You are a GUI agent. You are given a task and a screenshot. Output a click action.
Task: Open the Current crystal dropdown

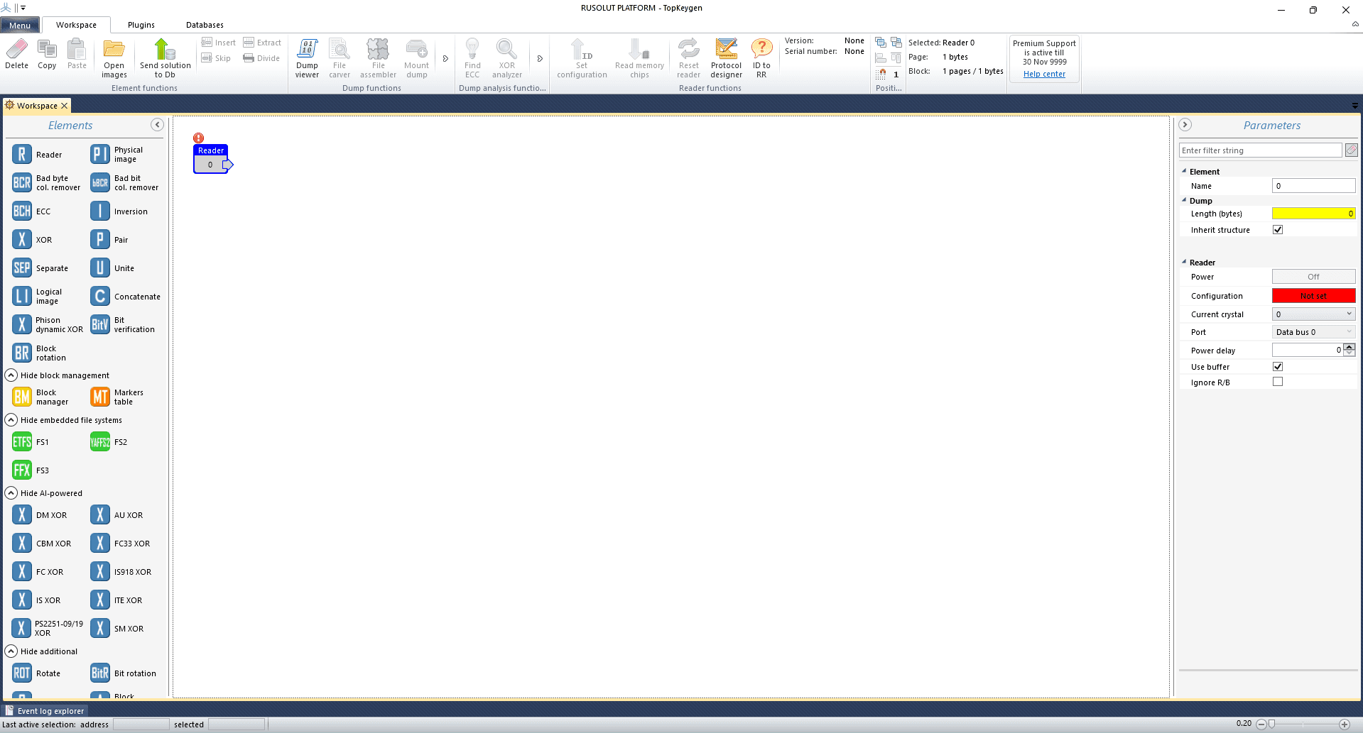pyautogui.click(x=1313, y=314)
